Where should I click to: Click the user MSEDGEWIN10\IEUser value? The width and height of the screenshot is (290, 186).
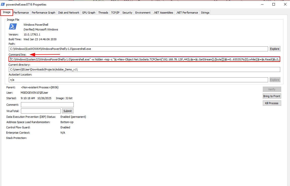[x=34, y=93]
